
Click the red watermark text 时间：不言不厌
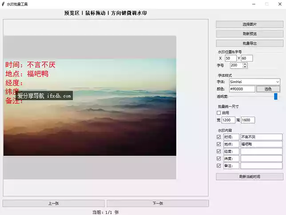(30, 65)
